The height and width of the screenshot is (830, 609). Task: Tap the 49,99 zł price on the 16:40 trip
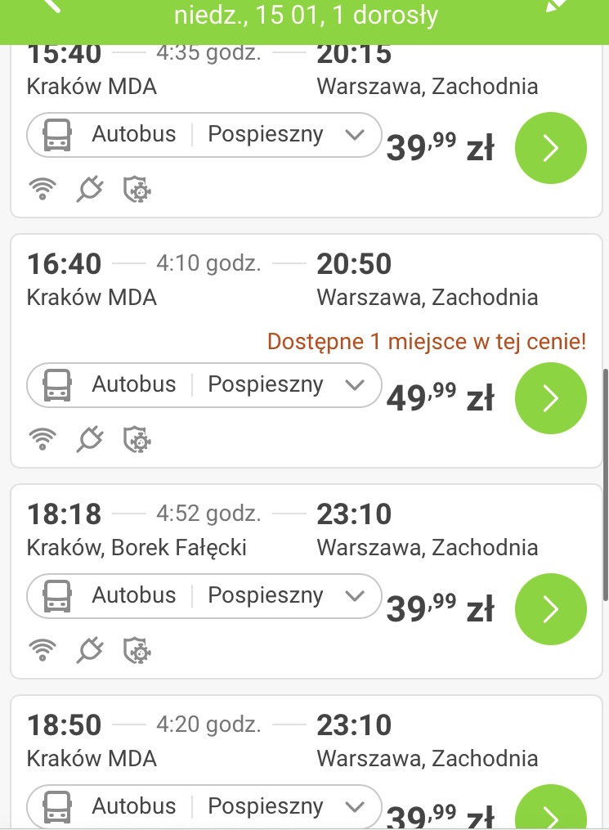[441, 397]
